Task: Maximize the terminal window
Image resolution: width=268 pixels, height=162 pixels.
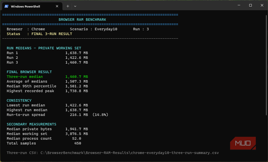Action: (x=250, y=5)
